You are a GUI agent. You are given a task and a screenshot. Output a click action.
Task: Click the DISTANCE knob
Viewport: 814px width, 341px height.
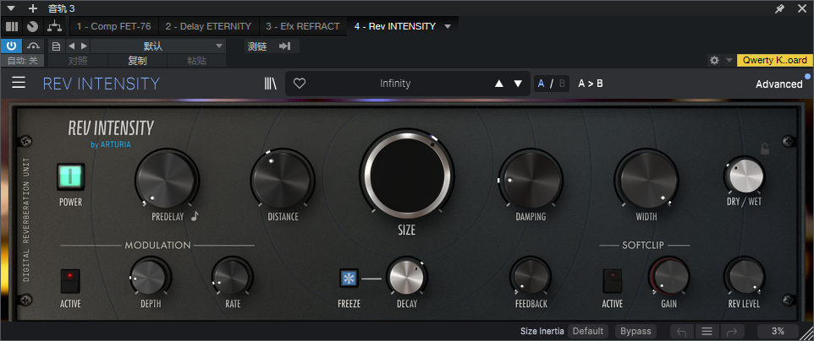[283, 179]
